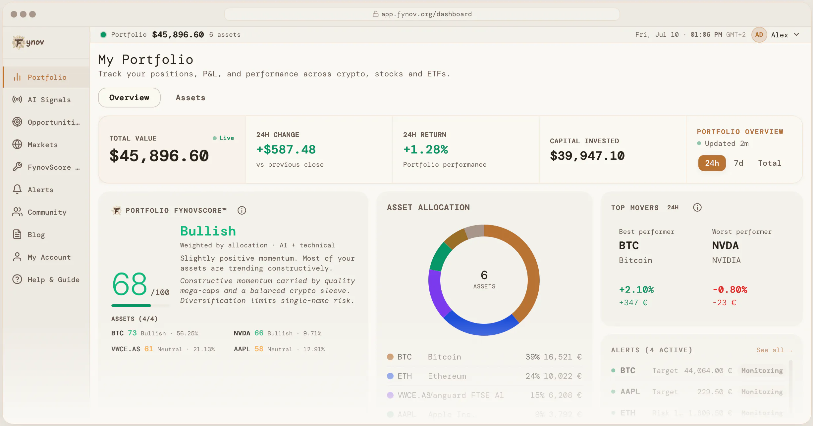
Task: Click the My Account person icon
Action: tap(17, 257)
